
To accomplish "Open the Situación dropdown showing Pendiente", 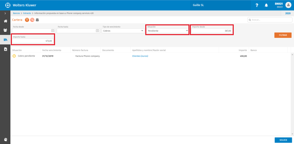I will (x=168, y=31).
